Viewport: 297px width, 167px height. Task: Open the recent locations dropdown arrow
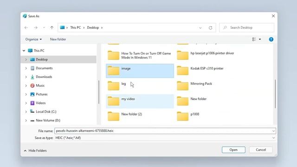44,28
